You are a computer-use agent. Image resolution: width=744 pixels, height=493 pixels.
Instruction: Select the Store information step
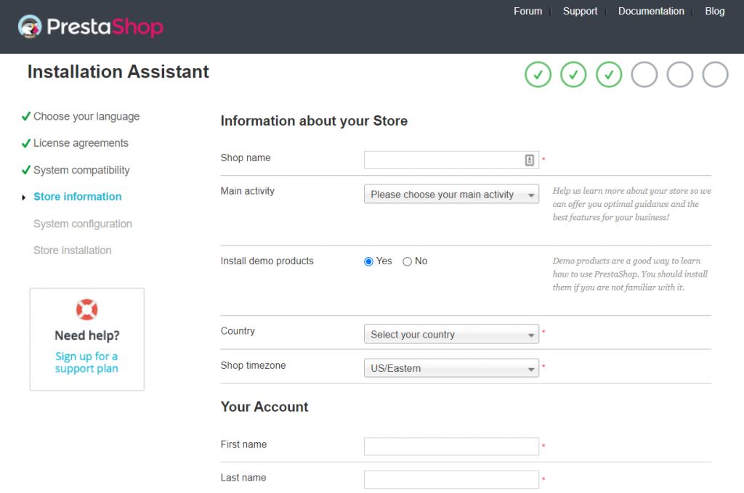(77, 196)
